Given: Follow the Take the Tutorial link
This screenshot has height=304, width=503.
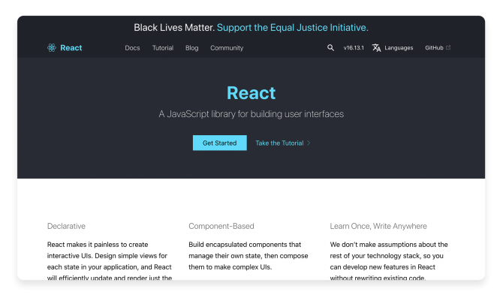Looking at the screenshot, I should [279, 143].
